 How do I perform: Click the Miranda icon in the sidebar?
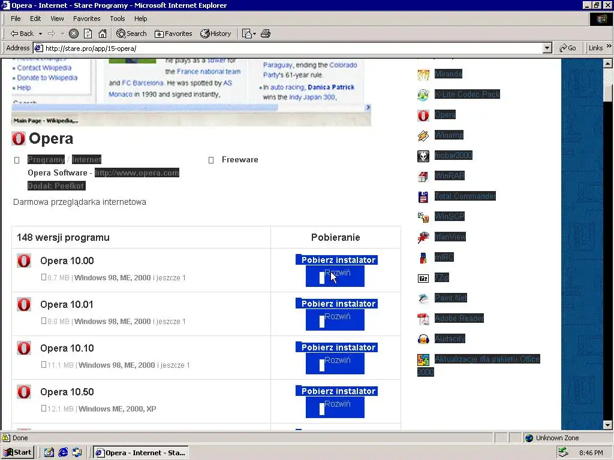pos(423,74)
